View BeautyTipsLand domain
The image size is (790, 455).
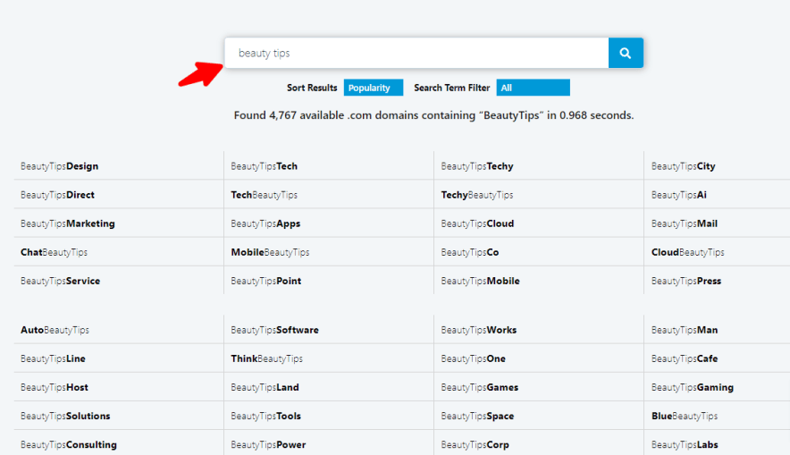[x=265, y=387]
